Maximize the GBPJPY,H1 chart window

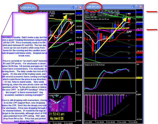point(76,7)
